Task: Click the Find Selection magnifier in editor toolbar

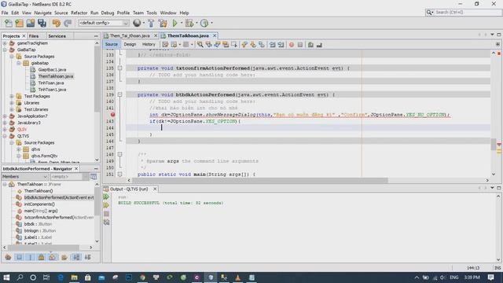Action: [200, 45]
